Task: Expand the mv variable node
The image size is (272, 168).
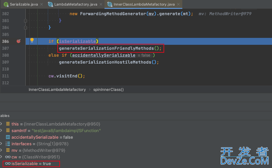Action: click(x=1, y=150)
